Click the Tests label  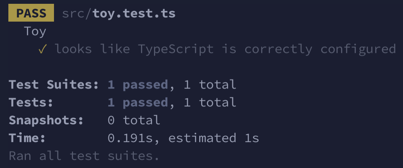(x=31, y=103)
